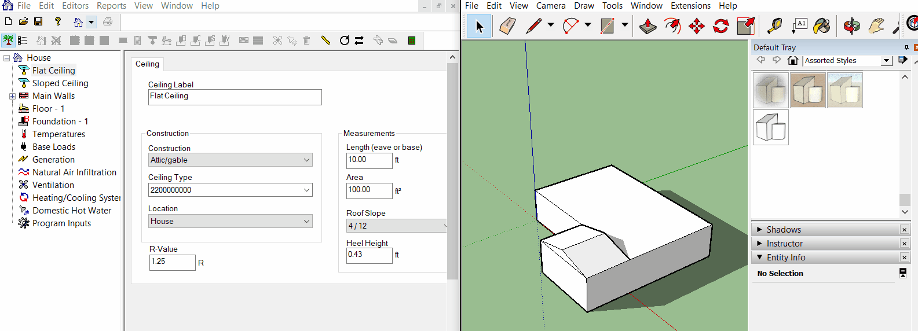Collapse the Entity Info panel

[x=760, y=258]
